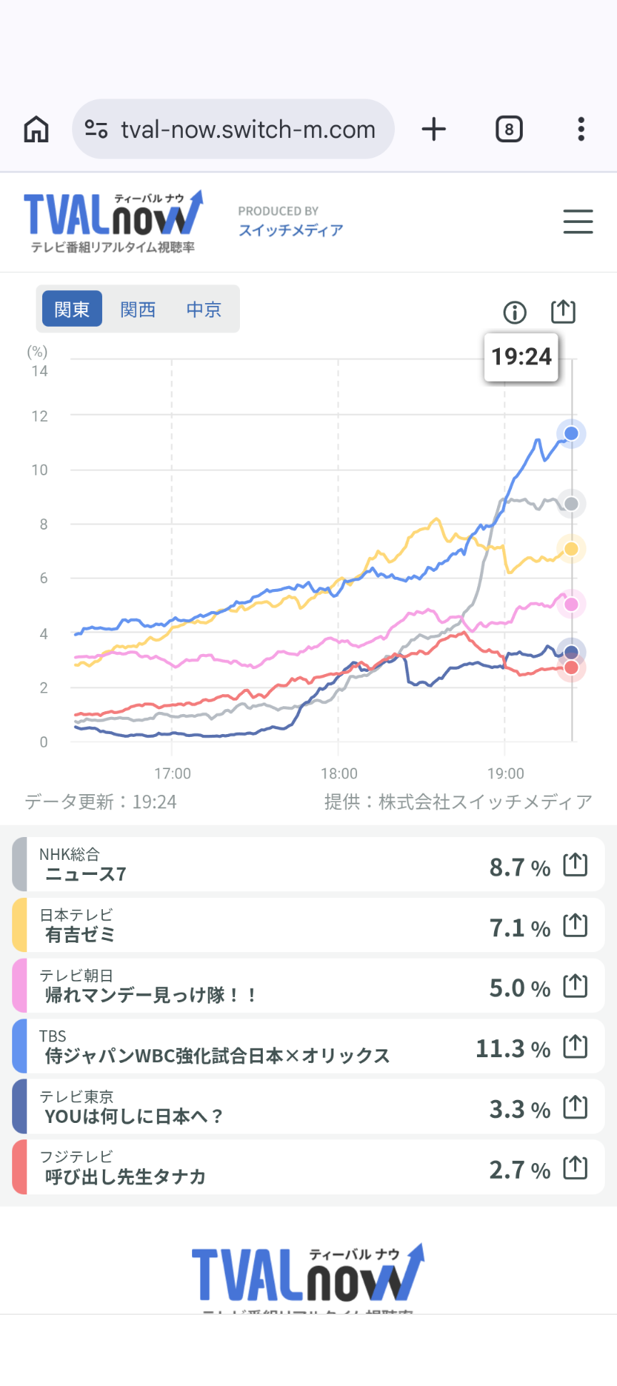Open the browser three-dot menu

[581, 129]
